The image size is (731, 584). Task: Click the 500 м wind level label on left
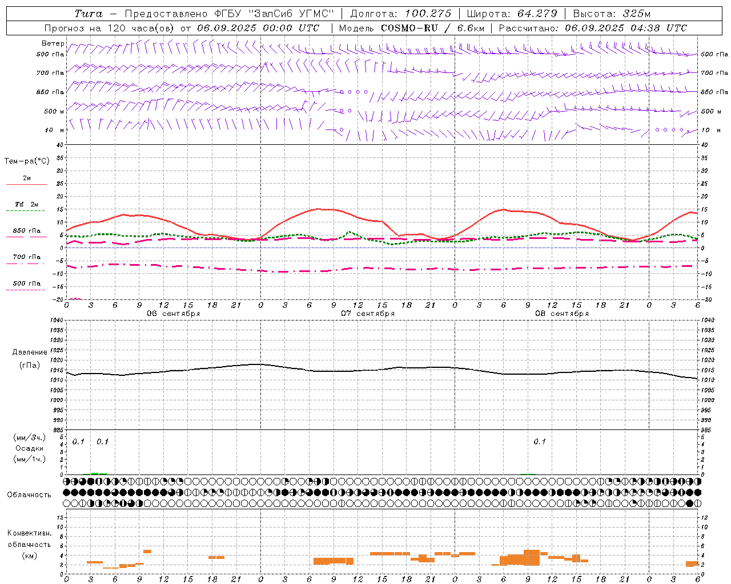click(54, 111)
